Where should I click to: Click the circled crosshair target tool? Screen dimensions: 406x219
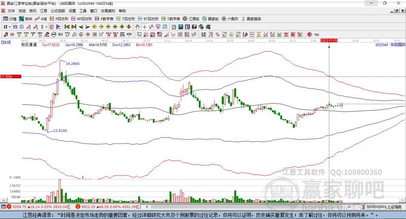81,34
